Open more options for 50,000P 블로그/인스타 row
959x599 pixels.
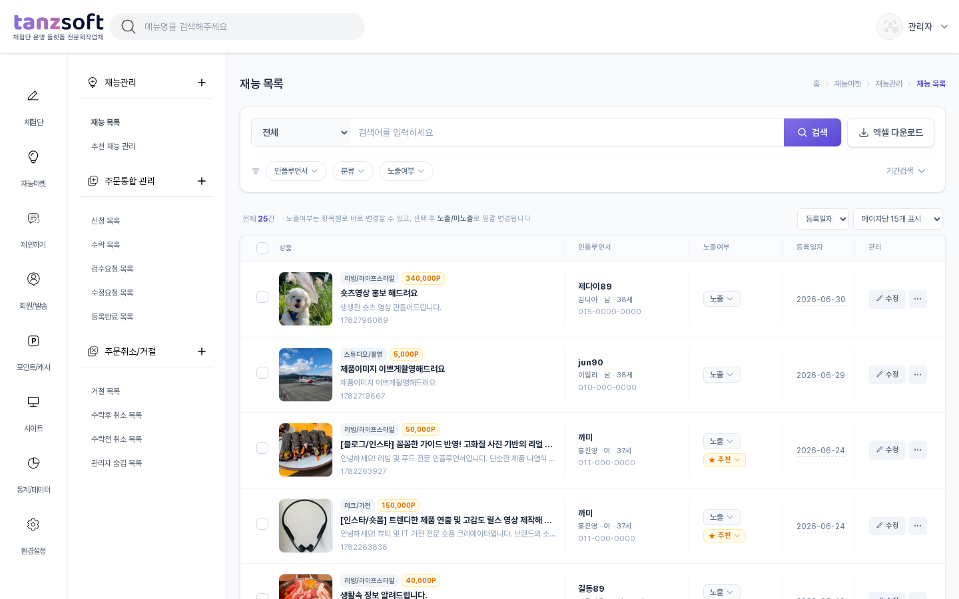918,450
